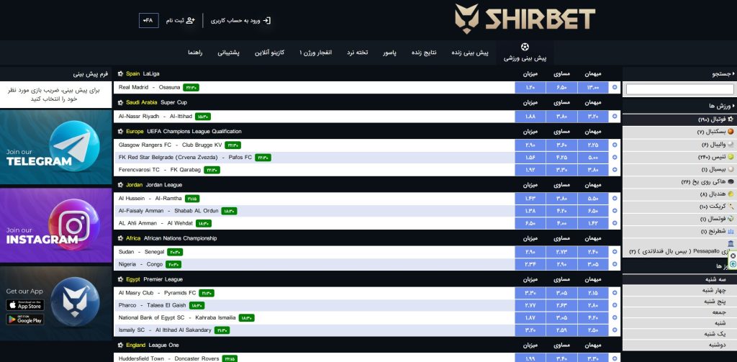Pick draw odds for Al Hussein - Al-Ramtha
This screenshot has width=737, height=362.
(561, 199)
